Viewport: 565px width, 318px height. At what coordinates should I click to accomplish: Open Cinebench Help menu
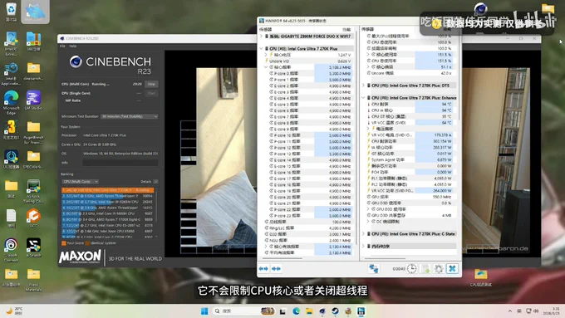click(73, 46)
